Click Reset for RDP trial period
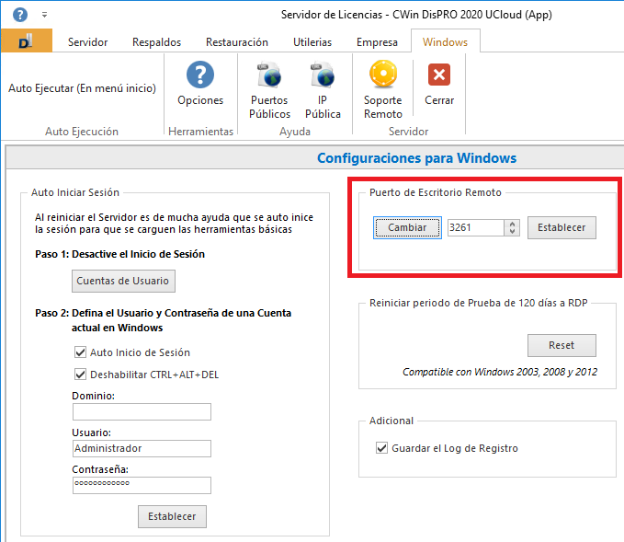This screenshot has width=624, height=542. (x=562, y=345)
